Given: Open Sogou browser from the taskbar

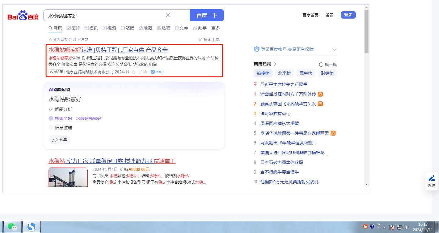Looking at the screenshot, I should [31, 227].
